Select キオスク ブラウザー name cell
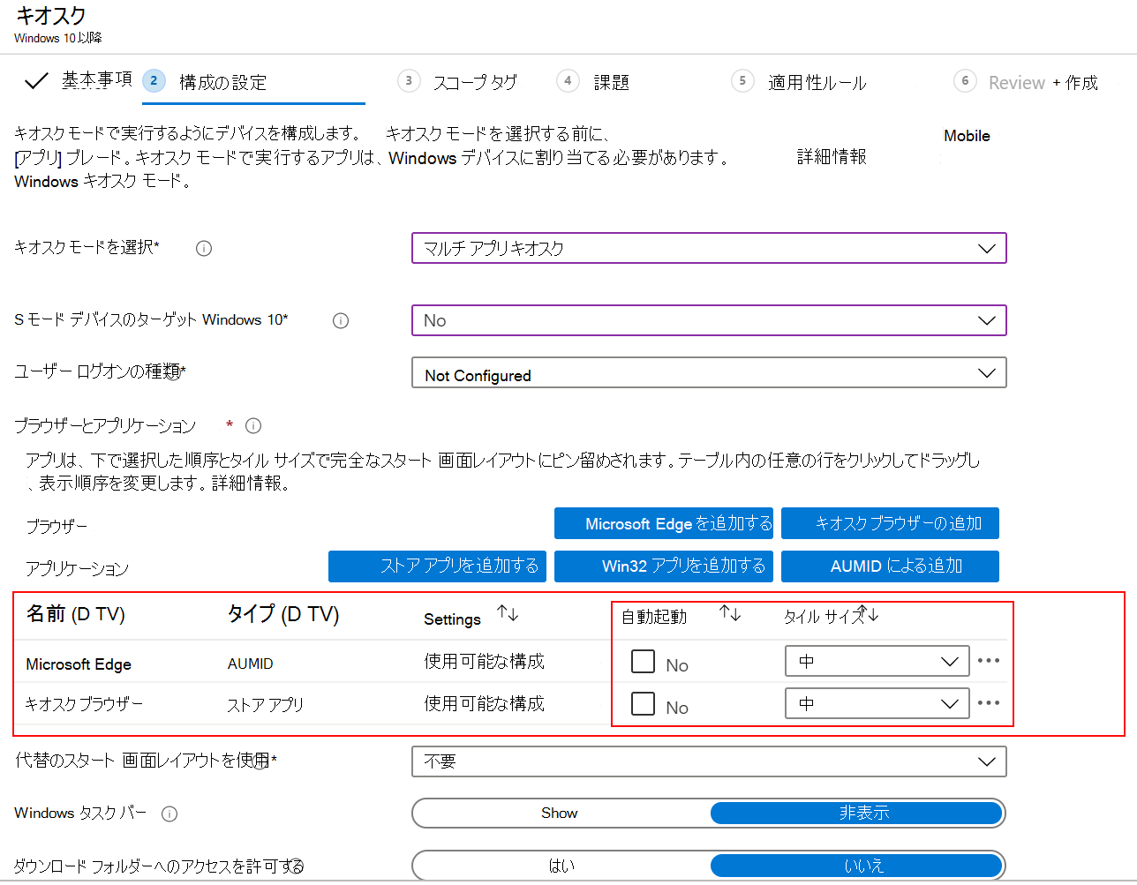1137x885 pixels. (84, 704)
